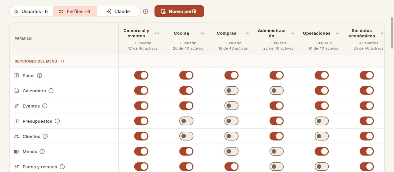Click the Calendario calendar icon
Screen dimensions: 394x172
[17, 91]
